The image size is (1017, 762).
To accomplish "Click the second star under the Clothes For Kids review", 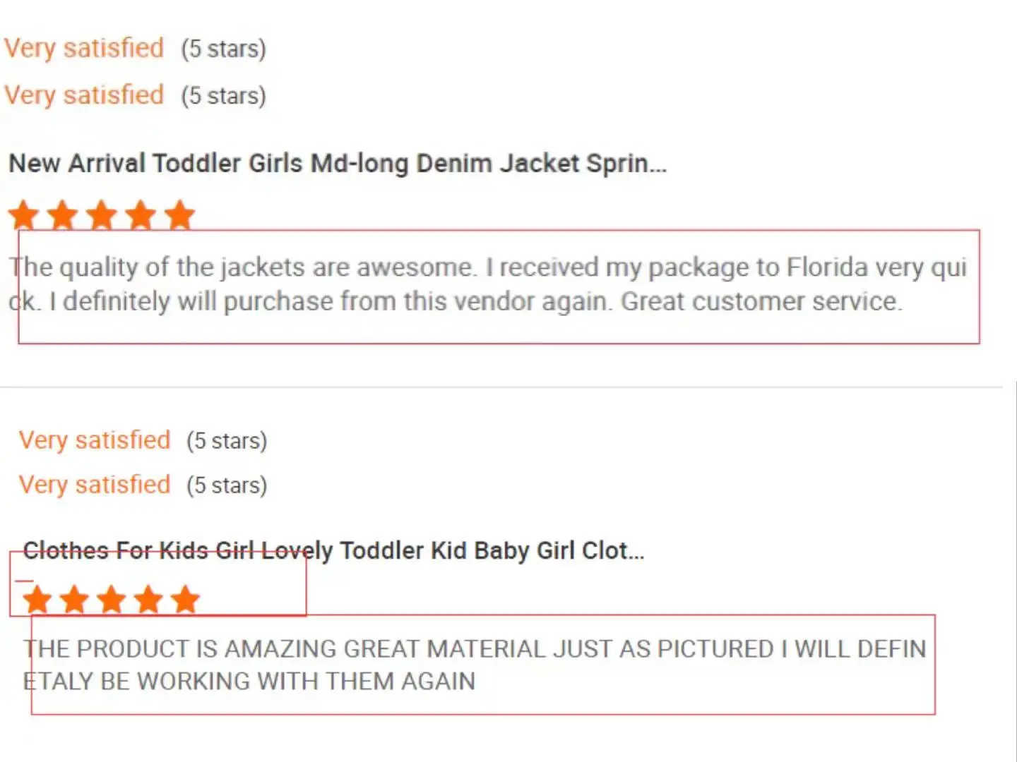I will [74, 600].
